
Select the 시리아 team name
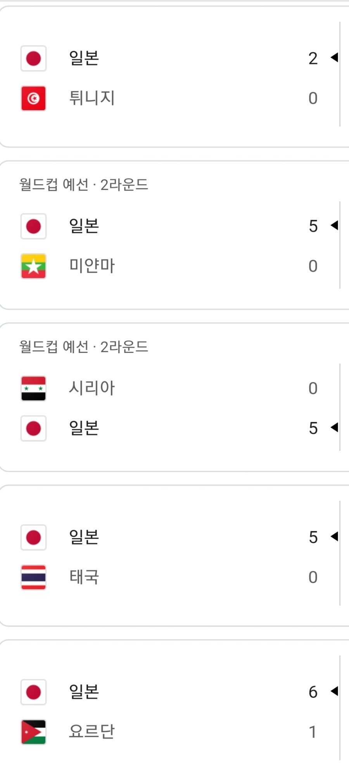(x=92, y=388)
